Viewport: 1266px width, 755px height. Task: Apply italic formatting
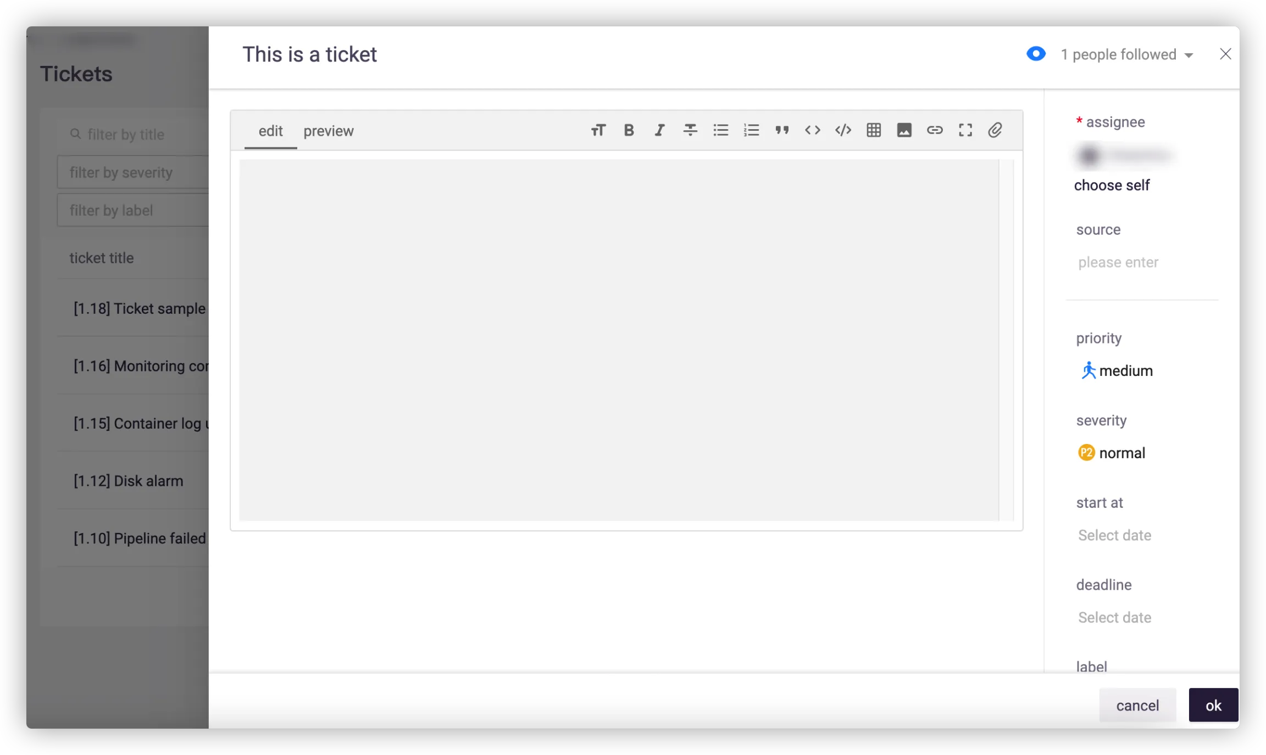pos(659,130)
